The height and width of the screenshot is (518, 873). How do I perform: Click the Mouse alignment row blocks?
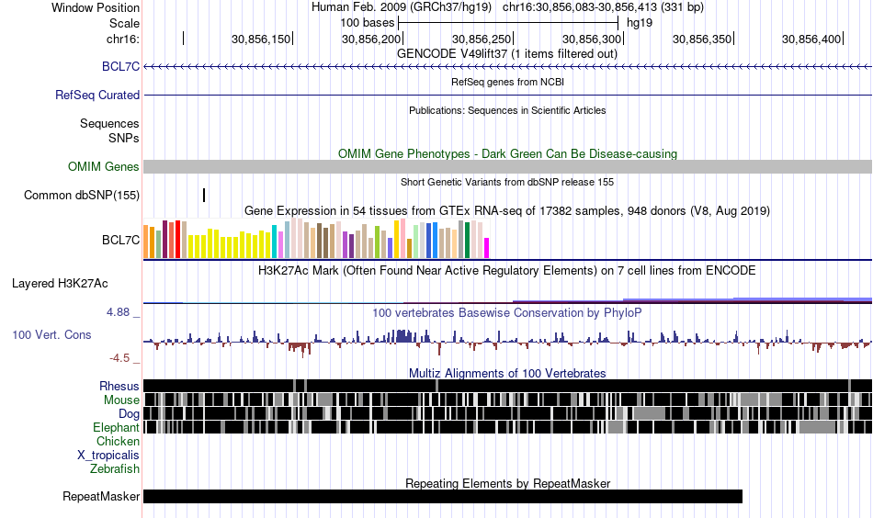[x=507, y=400]
